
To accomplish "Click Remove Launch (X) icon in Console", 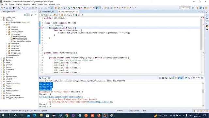I will coord(163,78).
